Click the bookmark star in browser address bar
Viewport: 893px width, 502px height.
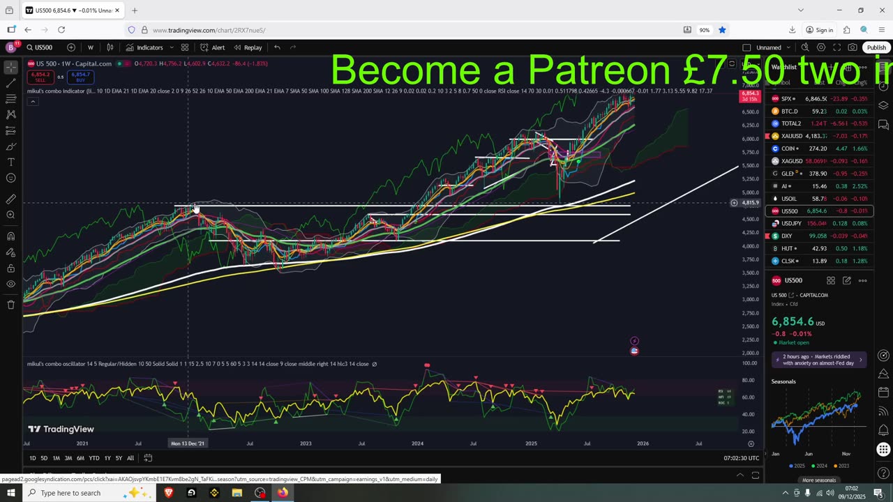(722, 30)
